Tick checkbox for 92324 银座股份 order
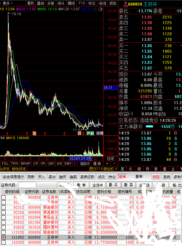The image size is (182, 246). pyautogui.click(x=4, y=212)
